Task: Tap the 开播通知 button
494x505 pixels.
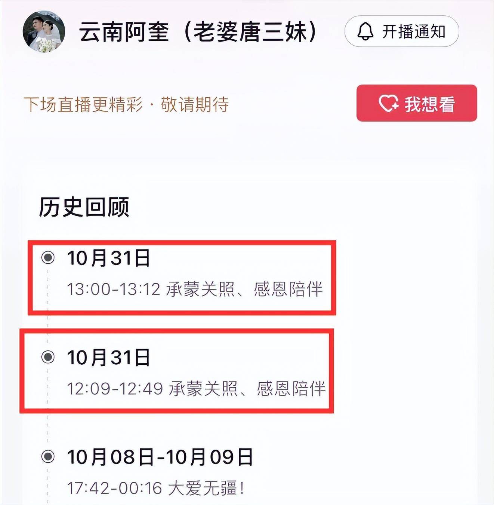Action: 402,31
